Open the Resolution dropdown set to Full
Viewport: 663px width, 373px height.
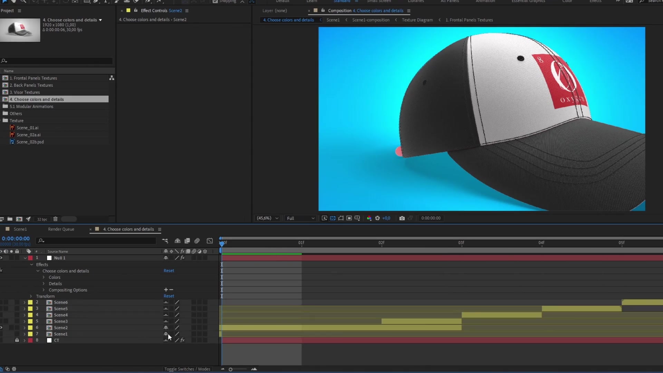pos(300,218)
